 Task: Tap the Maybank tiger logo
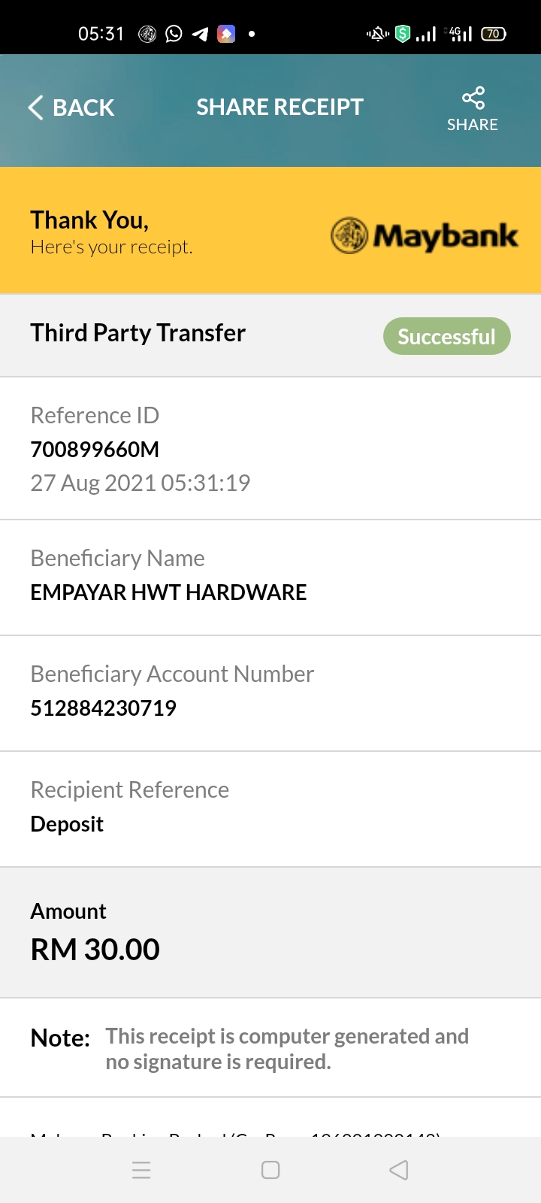point(349,235)
